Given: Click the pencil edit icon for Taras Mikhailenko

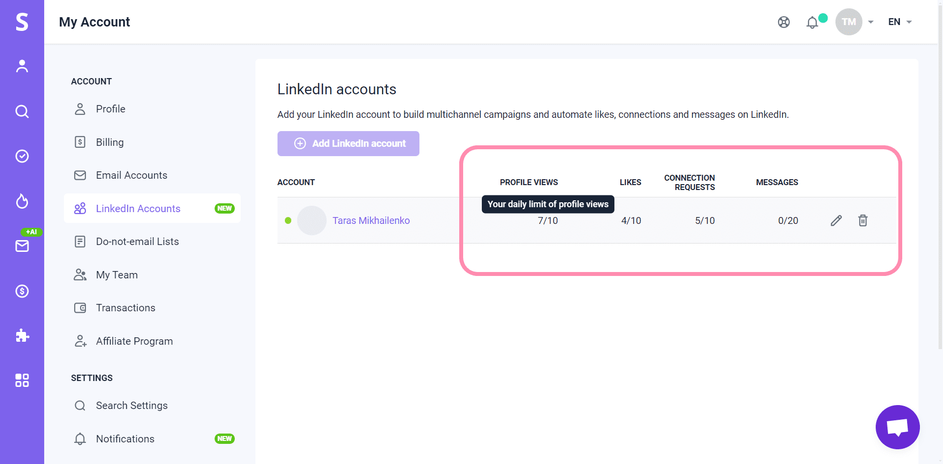Looking at the screenshot, I should point(836,220).
